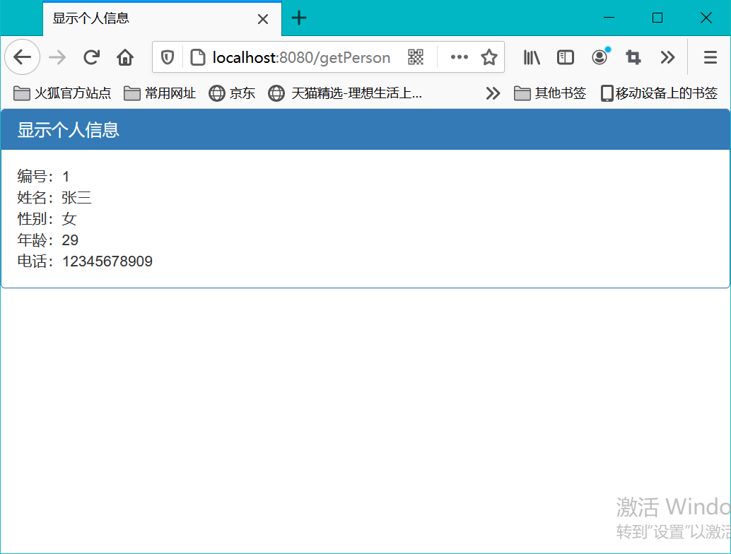Click the phone number 12345678909 line

(x=85, y=261)
